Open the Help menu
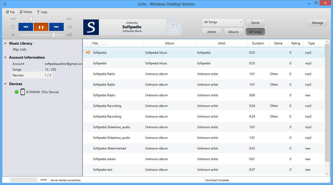The width and height of the screenshot is (333, 185). 42,12
